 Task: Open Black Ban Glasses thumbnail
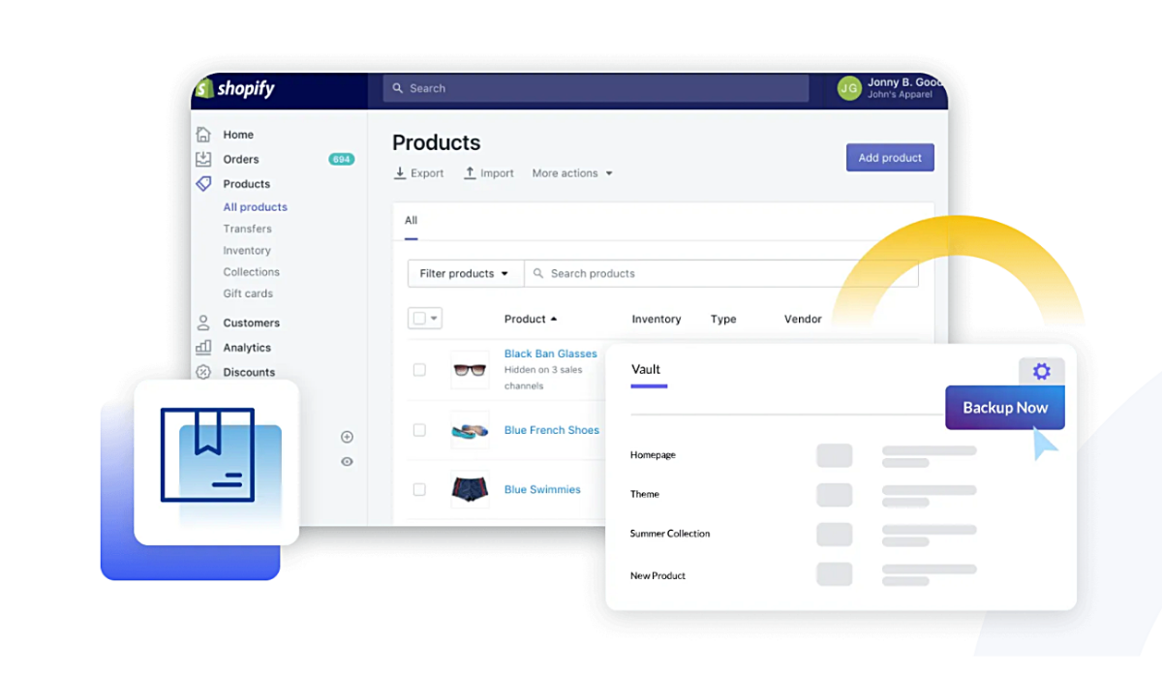470,369
